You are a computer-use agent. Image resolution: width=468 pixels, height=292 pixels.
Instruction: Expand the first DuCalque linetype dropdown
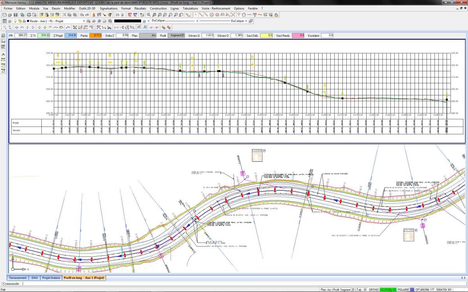[174, 21]
